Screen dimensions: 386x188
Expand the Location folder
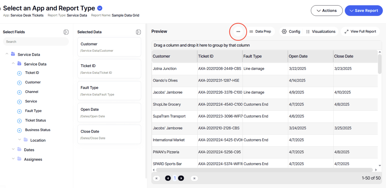20,140
